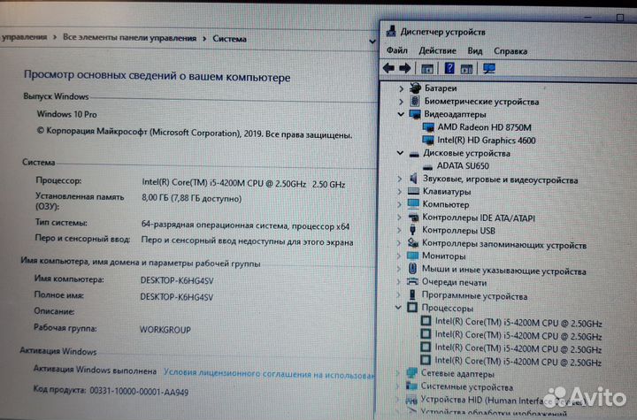This screenshot has height=420, width=637.
Task: Click the AMD Radeon HD 8750M adapter icon
Action: (428, 127)
